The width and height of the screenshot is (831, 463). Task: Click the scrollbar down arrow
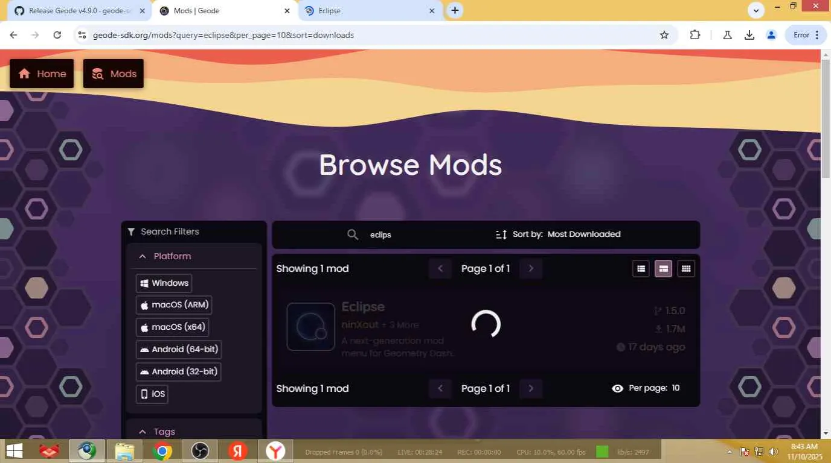826,433
